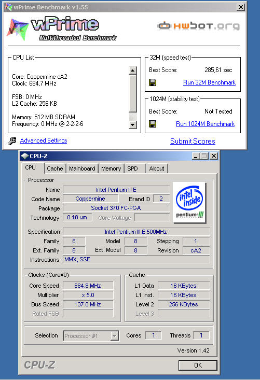Screen dimensions: 260x380
Task: Click Submit Scores link
Action: [193, 142]
